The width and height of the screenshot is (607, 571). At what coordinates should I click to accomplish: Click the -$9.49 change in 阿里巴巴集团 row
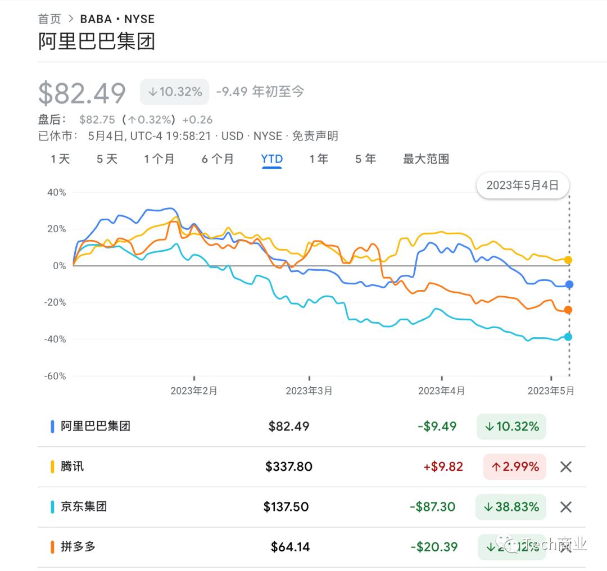click(437, 427)
